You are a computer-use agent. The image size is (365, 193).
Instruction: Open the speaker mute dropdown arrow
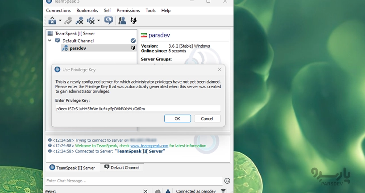click(x=99, y=20)
